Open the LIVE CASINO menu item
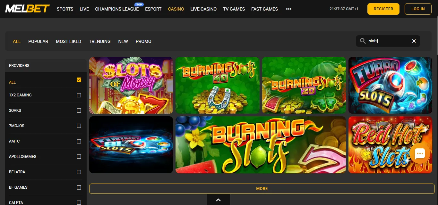Image resolution: width=438 pixels, height=205 pixels. coord(203,9)
